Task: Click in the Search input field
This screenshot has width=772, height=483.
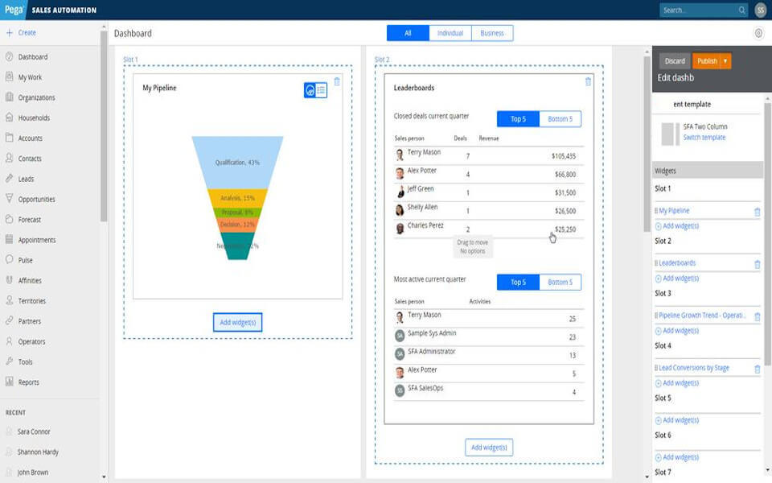Action: [698, 10]
